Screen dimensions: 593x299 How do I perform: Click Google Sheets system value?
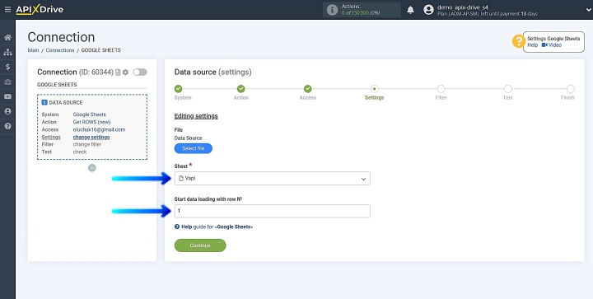click(89, 114)
